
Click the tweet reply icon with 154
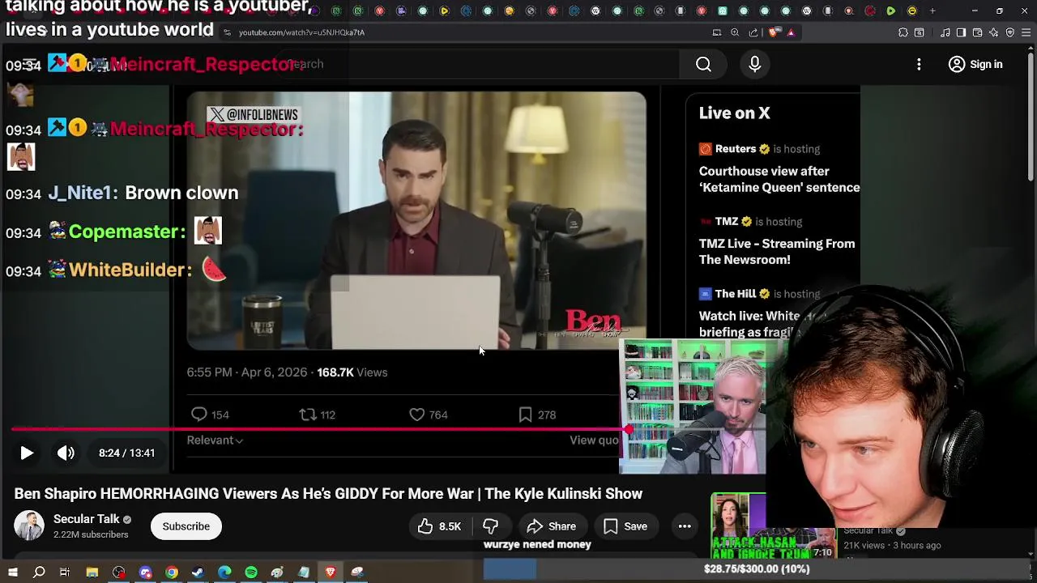[199, 415]
